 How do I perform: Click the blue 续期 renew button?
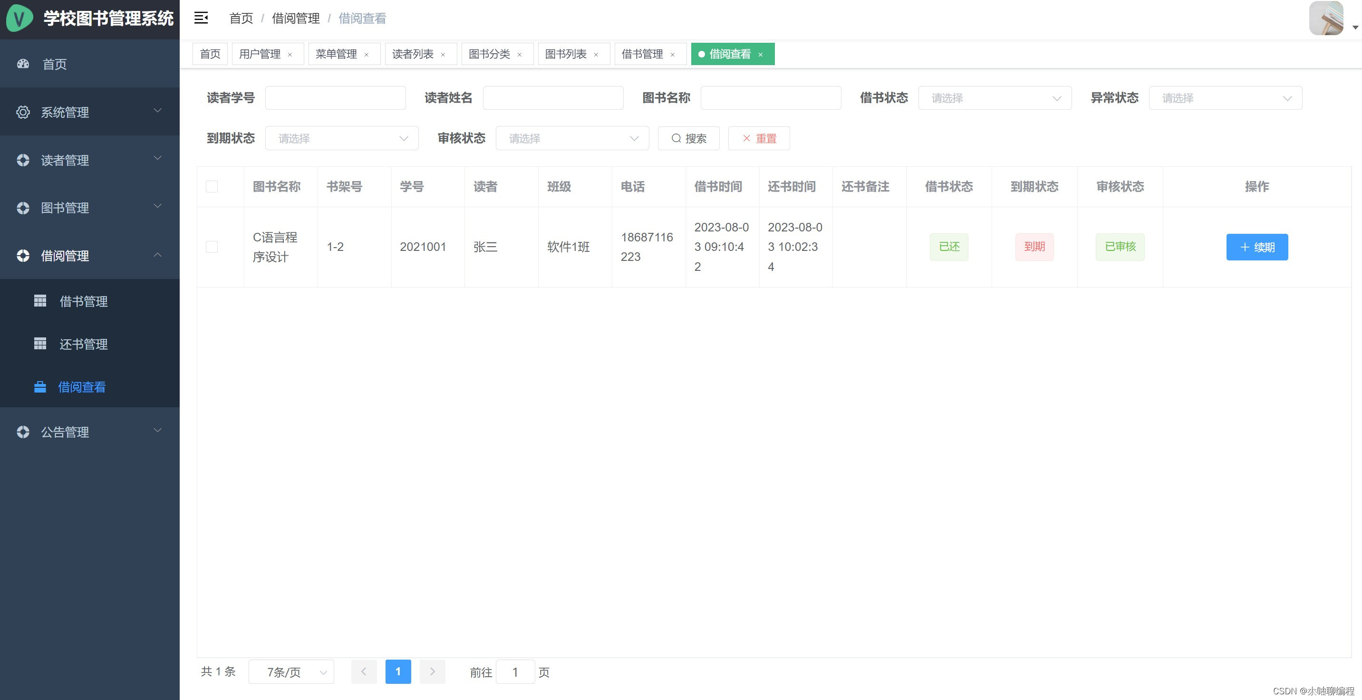[x=1257, y=247]
